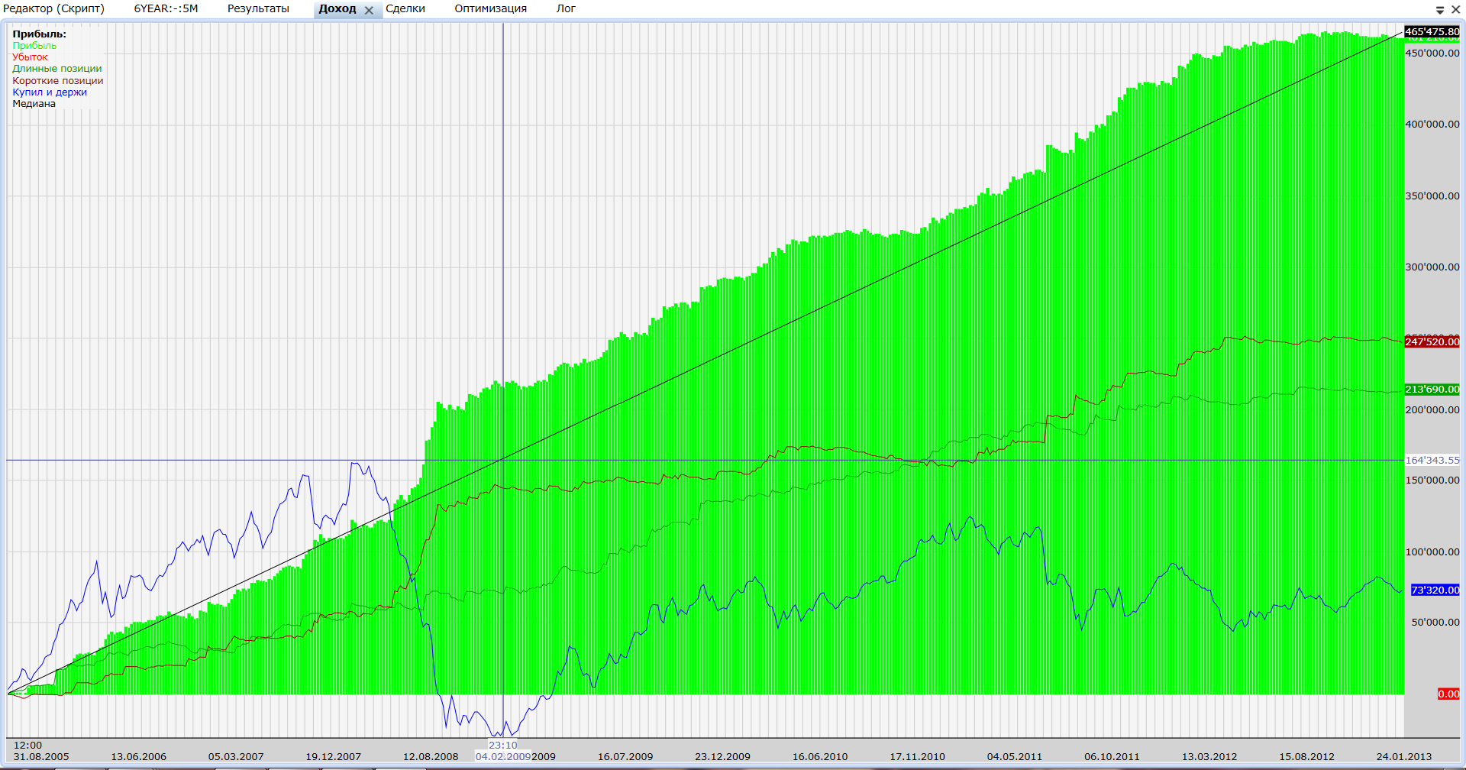Select the Длинные позиции legend entry
1466x770 pixels.
[57, 69]
